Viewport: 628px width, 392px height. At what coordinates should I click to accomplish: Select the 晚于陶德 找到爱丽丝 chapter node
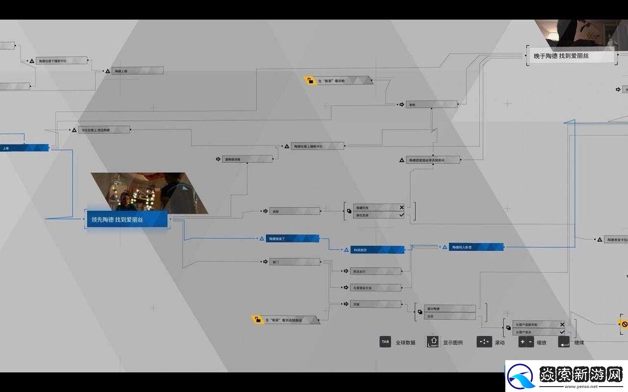tap(571, 56)
